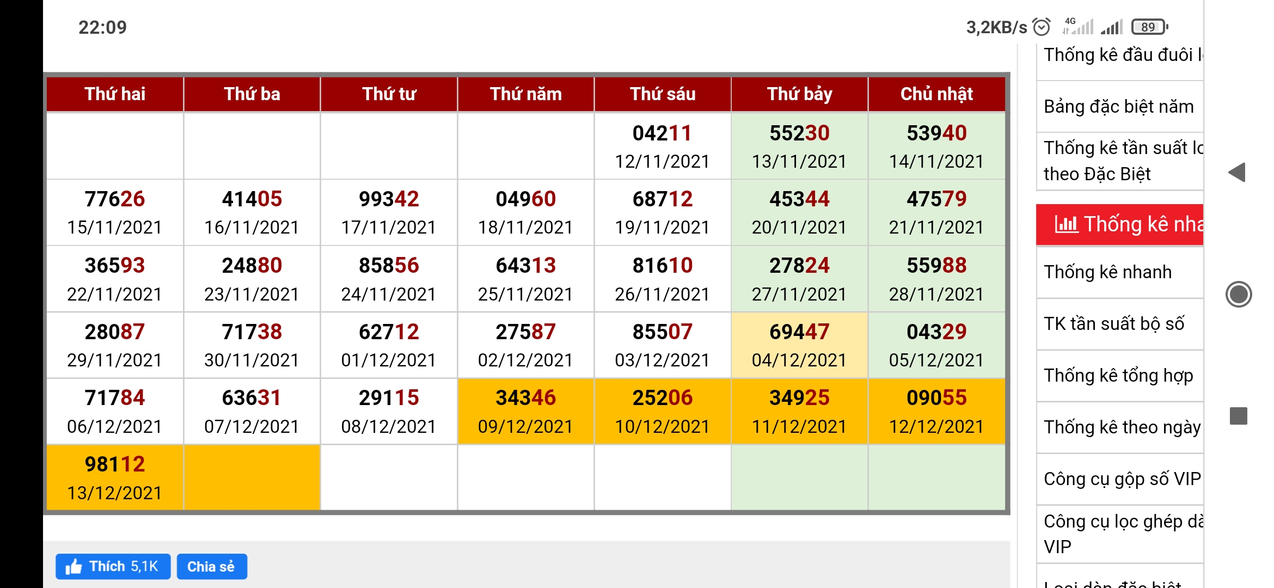Select the 29115 result cell
Image resolution: width=1274 pixels, height=588 pixels.
[389, 412]
